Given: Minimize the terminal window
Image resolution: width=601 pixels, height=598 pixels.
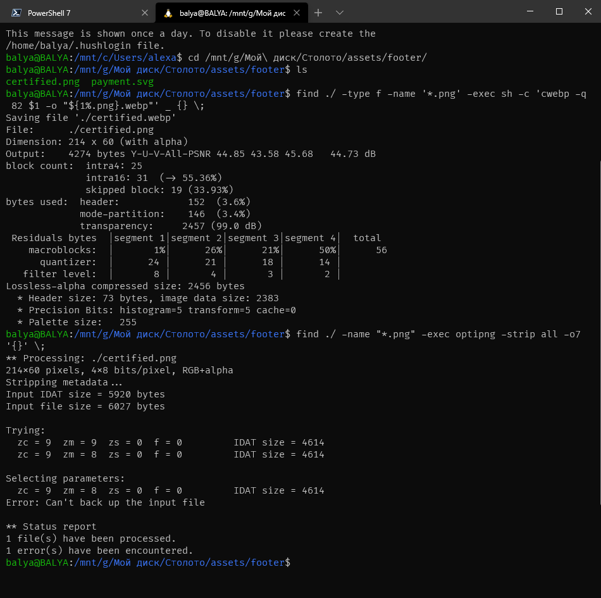Looking at the screenshot, I should click(x=530, y=12).
